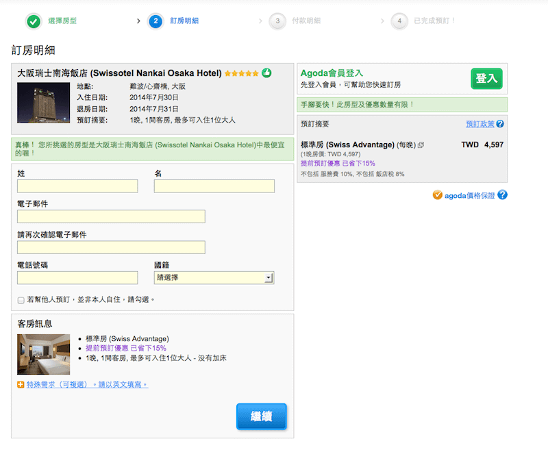Open the agoda價格保證 link
This screenshot has width=548, height=450.
click(x=470, y=195)
